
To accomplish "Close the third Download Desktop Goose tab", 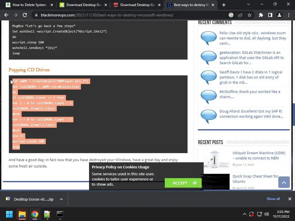I will (159, 5).
